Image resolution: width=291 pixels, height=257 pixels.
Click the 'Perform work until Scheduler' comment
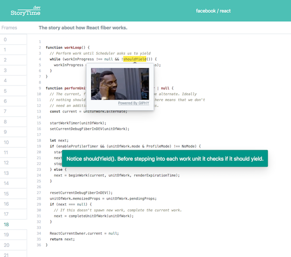click(x=100, y=53)
